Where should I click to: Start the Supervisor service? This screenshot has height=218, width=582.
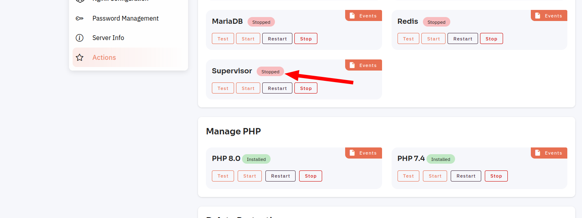[248, 88]
